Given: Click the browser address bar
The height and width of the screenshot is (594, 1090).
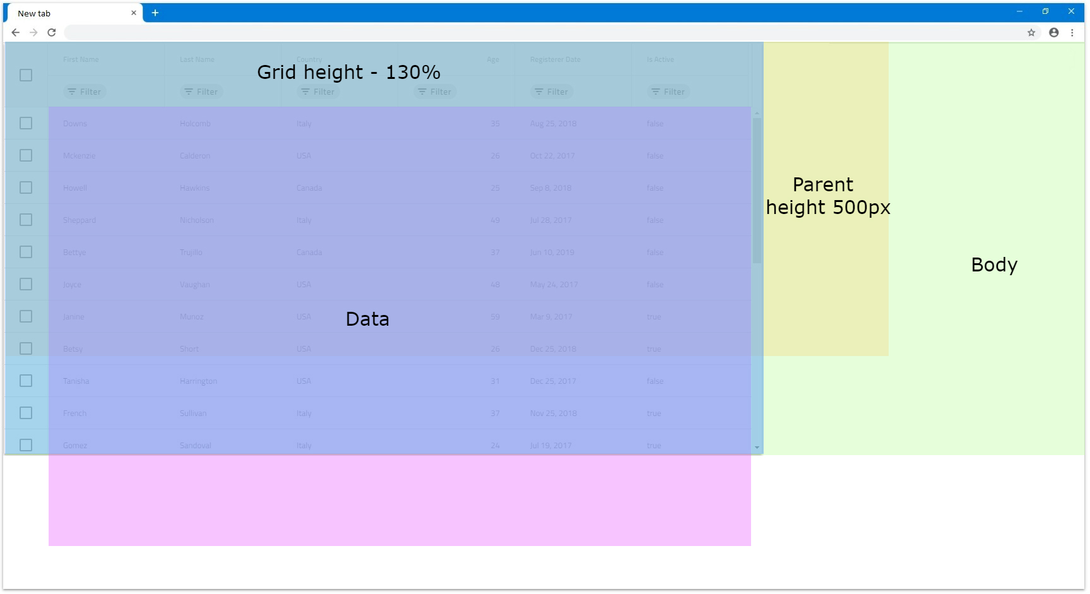Looking at the screenshot, I should (543, 32).
